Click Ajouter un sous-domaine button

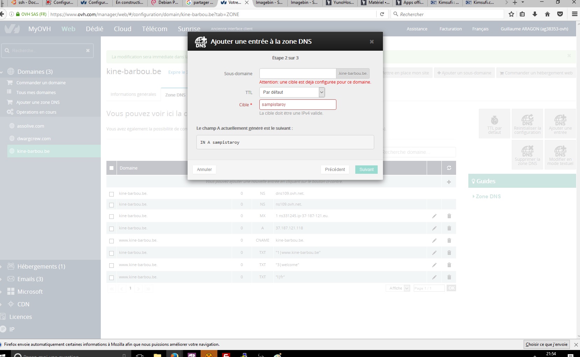[464, 73]
